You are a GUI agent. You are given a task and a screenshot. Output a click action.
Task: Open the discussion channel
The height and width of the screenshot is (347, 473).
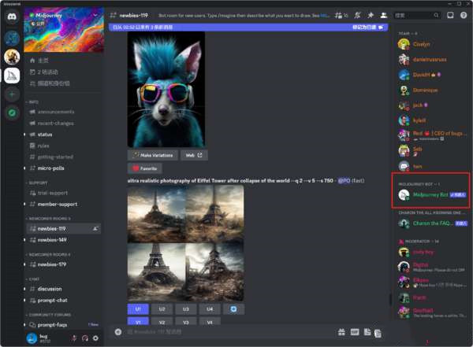click(x=64, y=289)
